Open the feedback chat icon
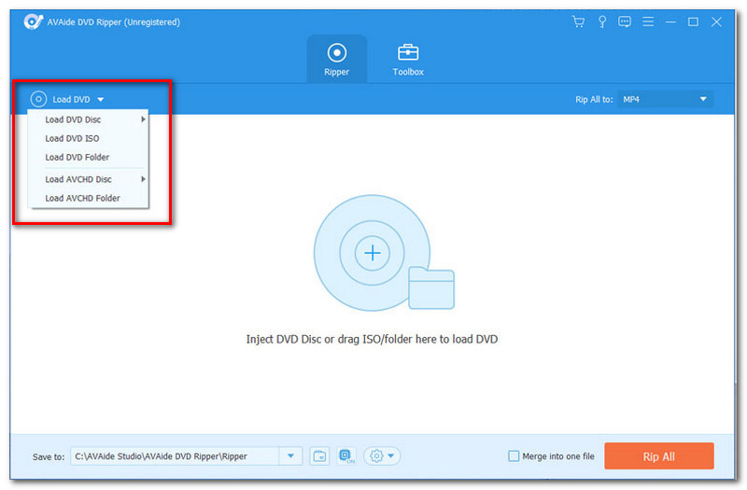The width and height of the screenshot is (747, 490). tap(625, 21)
